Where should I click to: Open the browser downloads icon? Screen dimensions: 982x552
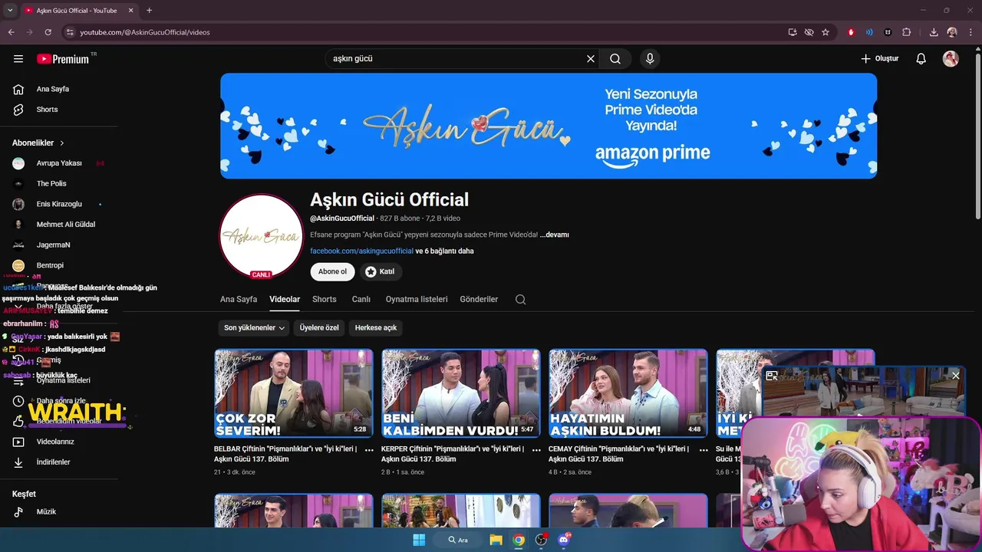pyautogui.click(x=934, y=32)
